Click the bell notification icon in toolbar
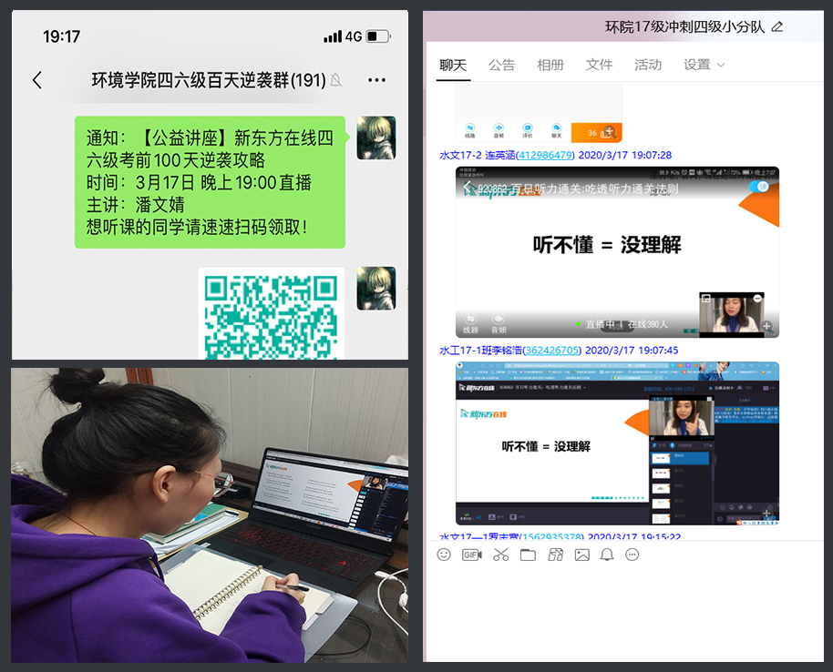The width and height of the screenshot is (833, 672). [x=607, y=555]
